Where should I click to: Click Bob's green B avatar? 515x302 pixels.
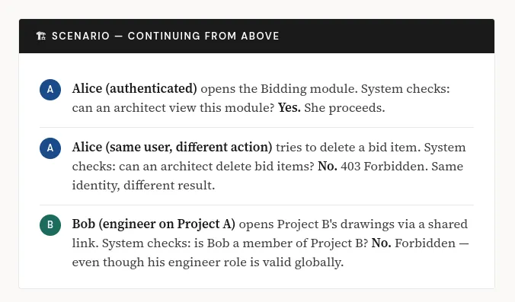coord(50,225)
